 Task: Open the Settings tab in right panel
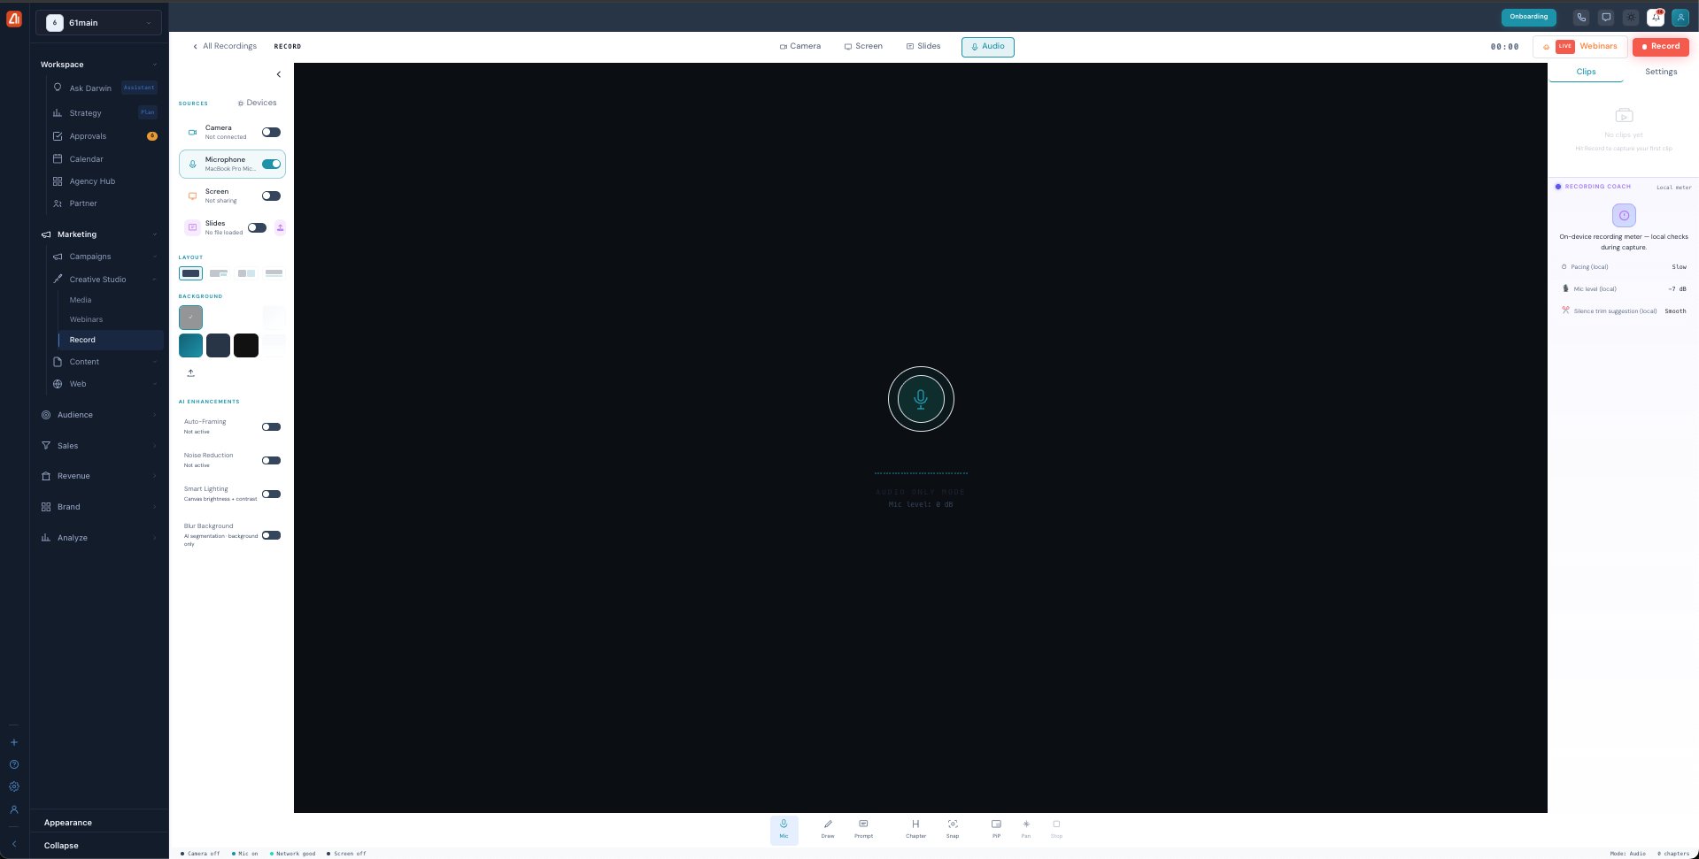[1661, 72]
